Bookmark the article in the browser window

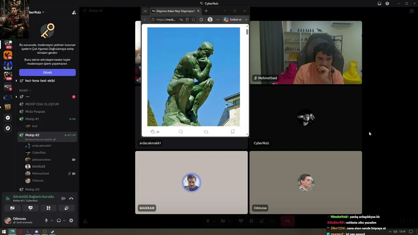tap(233, 132)
